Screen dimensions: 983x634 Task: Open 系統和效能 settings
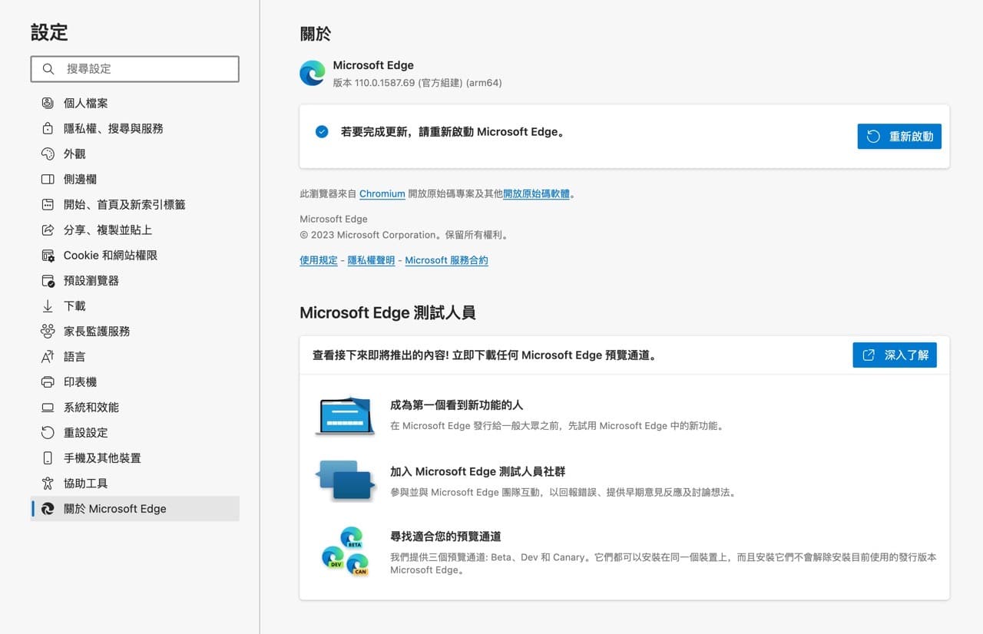pos(135,407)
